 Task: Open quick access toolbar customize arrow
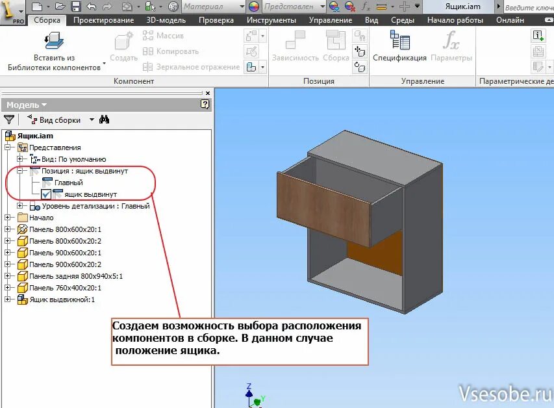[417, 6]
